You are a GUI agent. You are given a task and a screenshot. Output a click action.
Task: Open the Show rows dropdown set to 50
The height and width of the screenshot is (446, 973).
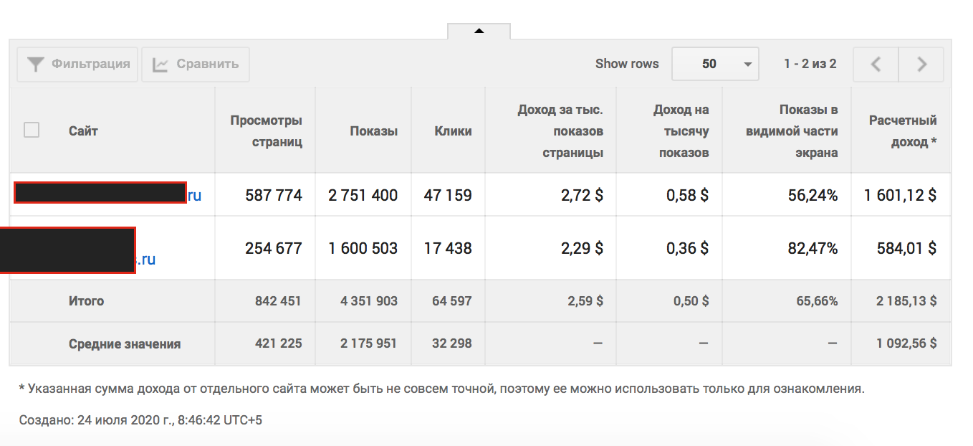click(715, 65)
